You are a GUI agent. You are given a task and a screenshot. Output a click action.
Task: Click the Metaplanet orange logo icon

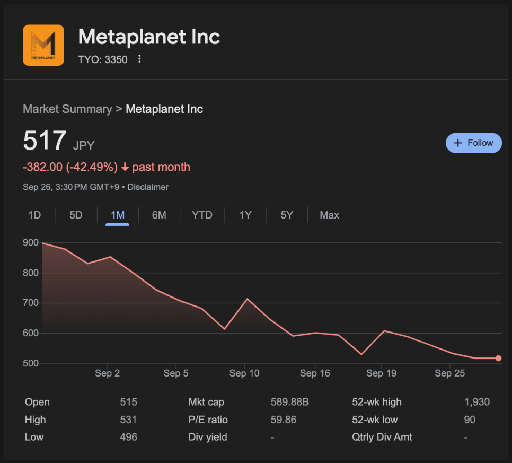pos(43,45)
